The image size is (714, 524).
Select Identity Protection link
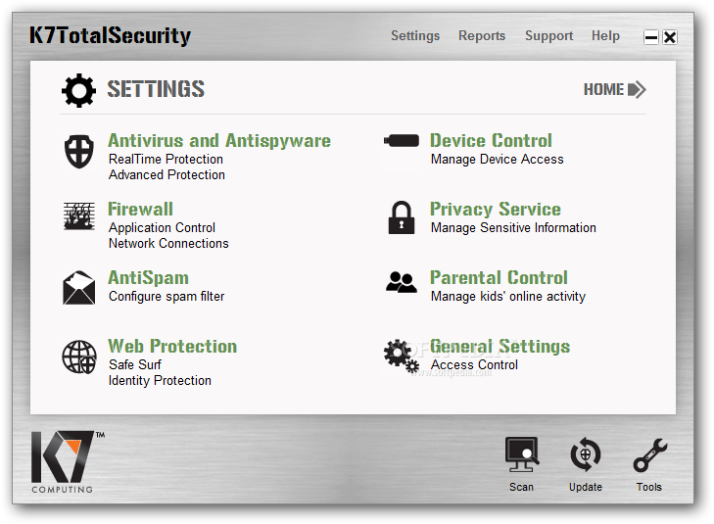(160, 380)
